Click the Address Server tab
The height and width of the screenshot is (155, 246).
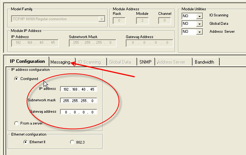point(171,62)
